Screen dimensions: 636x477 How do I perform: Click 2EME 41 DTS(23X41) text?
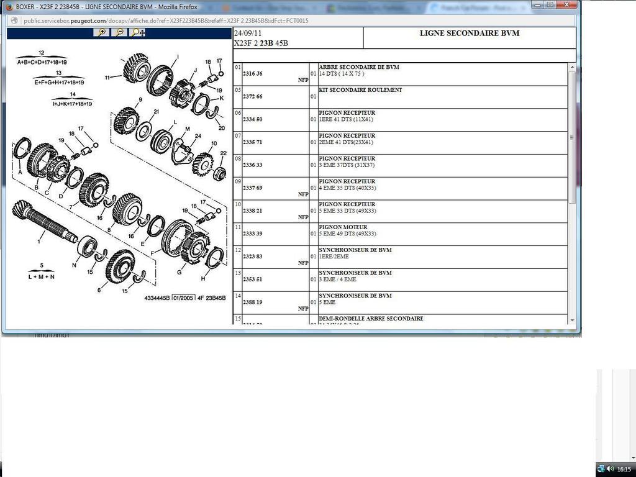346,142
